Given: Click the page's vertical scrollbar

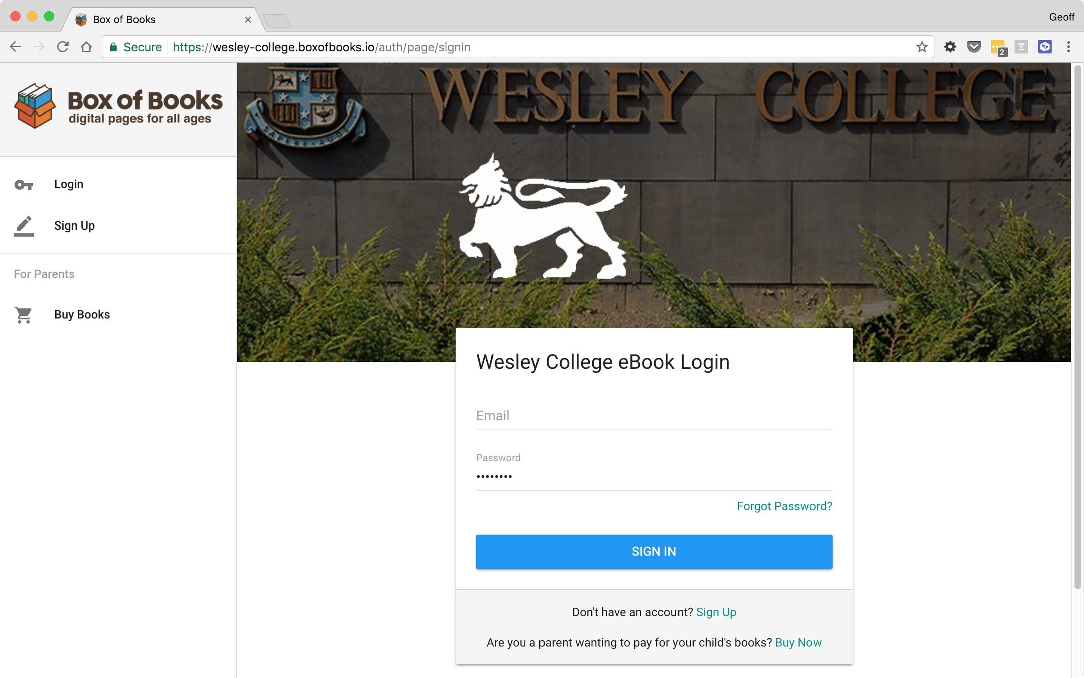Looking at the screenshot, I should coord(1077,326).
